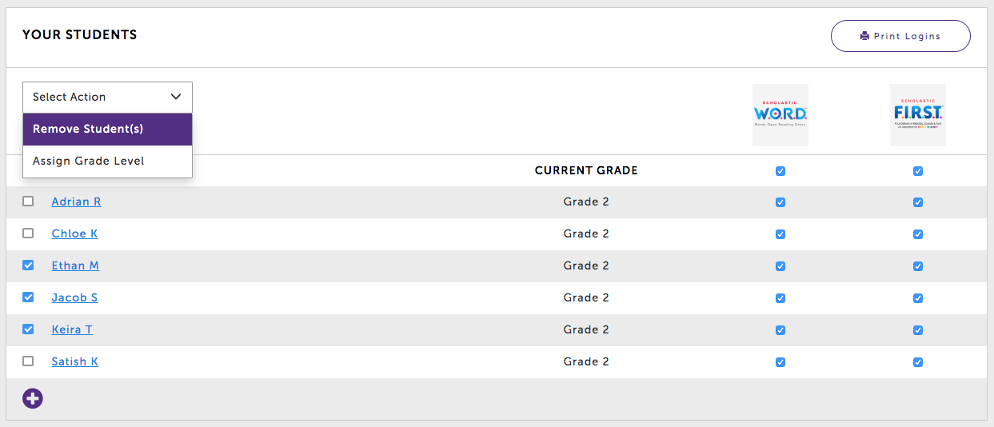Toggle F.I.R.S.T. header checkbox for all students
The width and height of the screenshot is (994, 427).
click(918, 171)
